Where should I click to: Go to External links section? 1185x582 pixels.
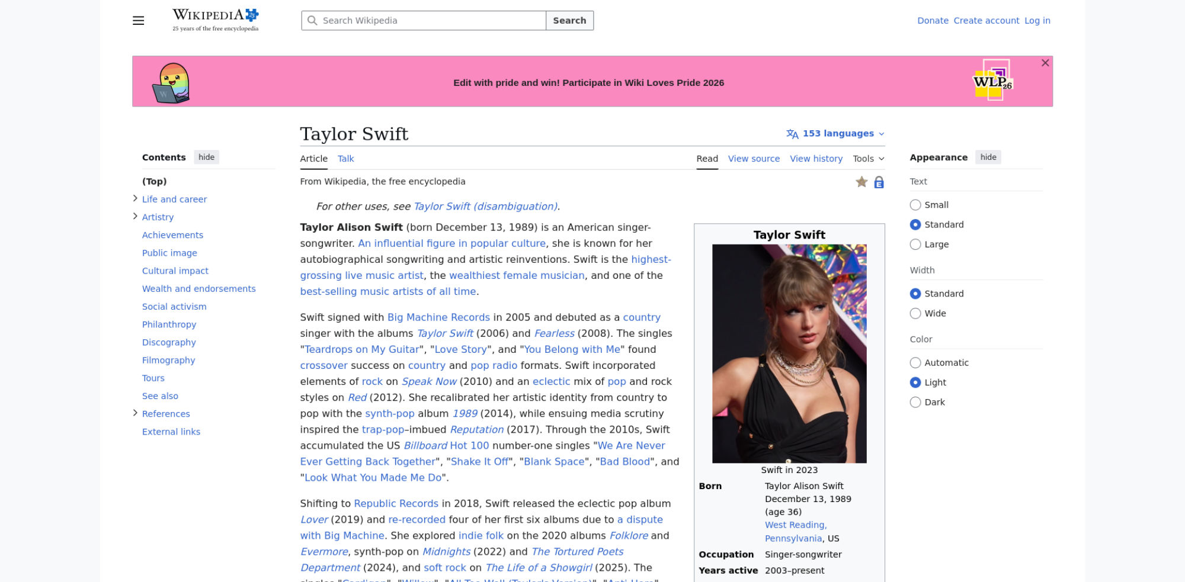click(171, 432)
